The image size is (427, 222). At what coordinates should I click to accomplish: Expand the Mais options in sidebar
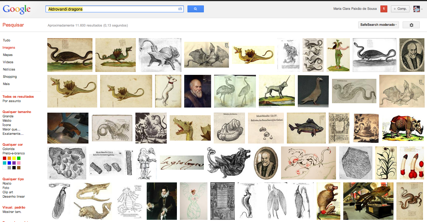tap(6, 84)
